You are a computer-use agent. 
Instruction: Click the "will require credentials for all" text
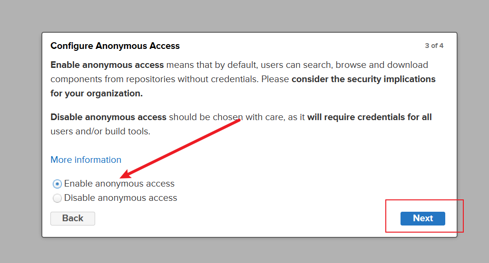click(x=369, y=117)
